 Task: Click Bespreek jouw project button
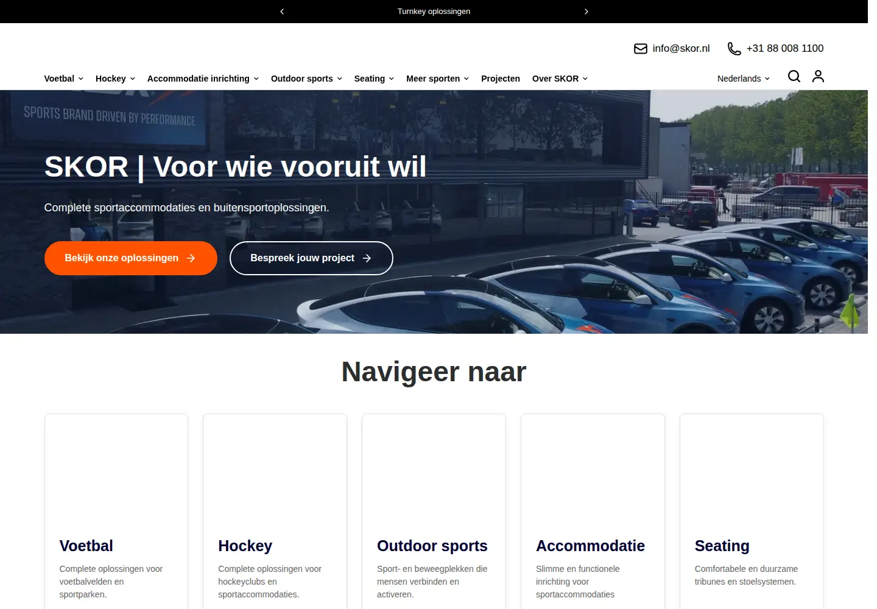click(x=311, y=258)
